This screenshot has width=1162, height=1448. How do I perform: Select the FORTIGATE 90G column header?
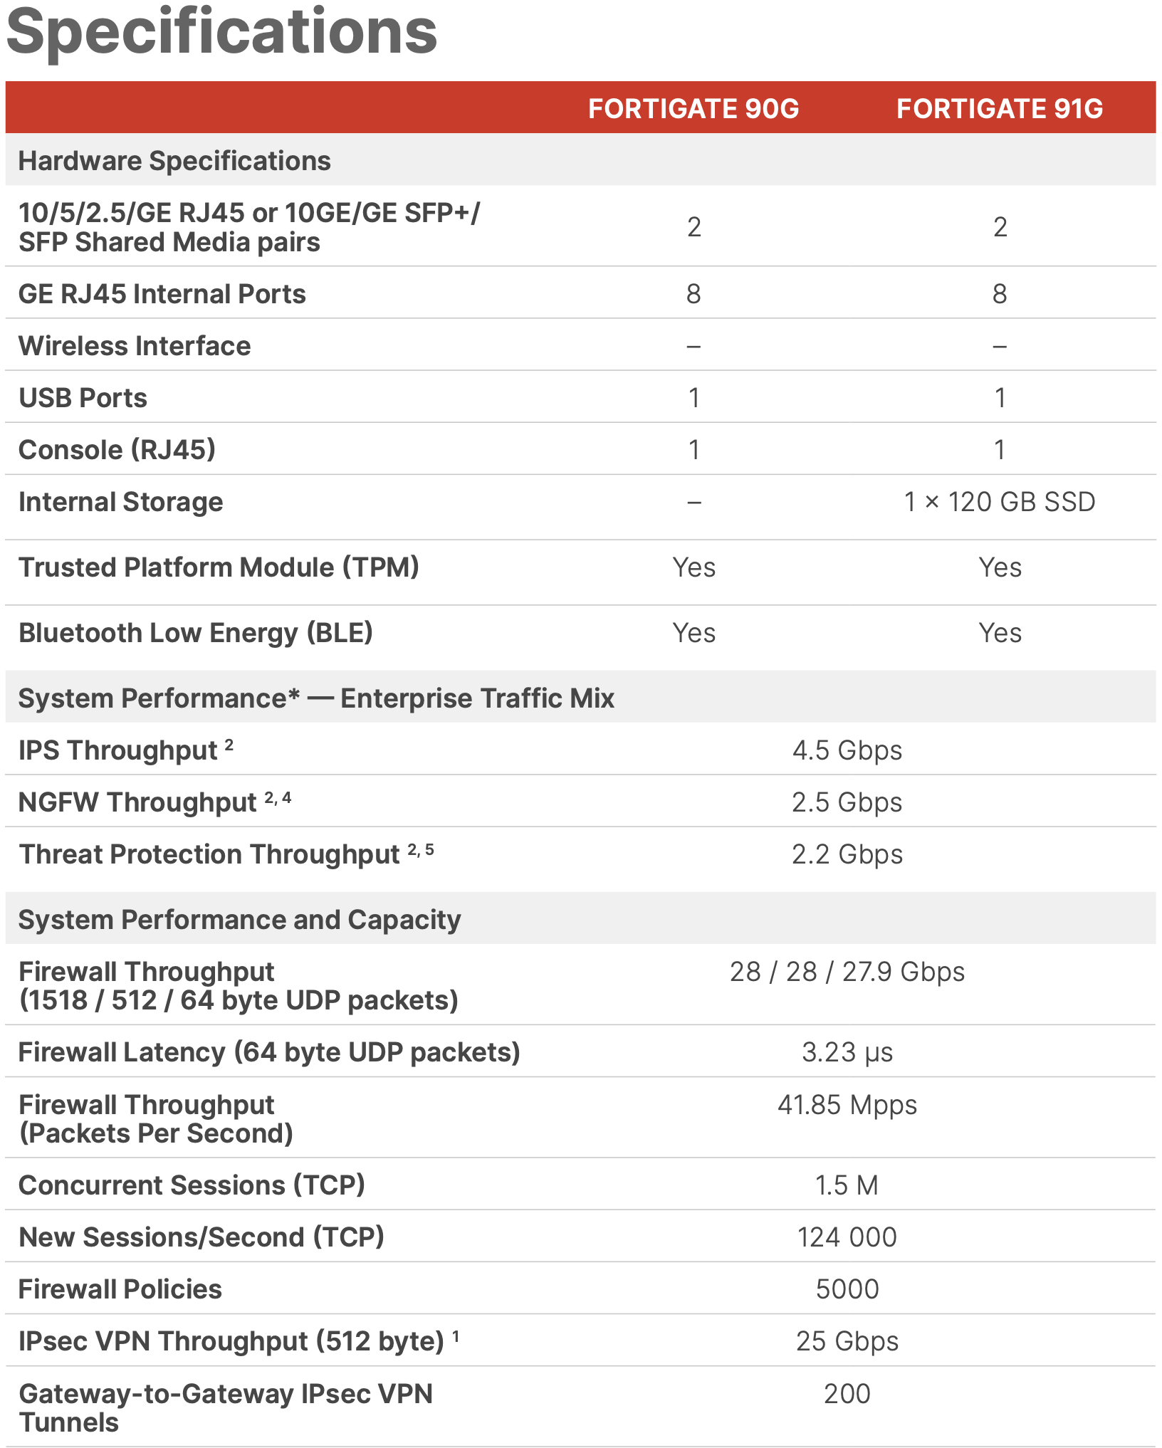point(693,109)
